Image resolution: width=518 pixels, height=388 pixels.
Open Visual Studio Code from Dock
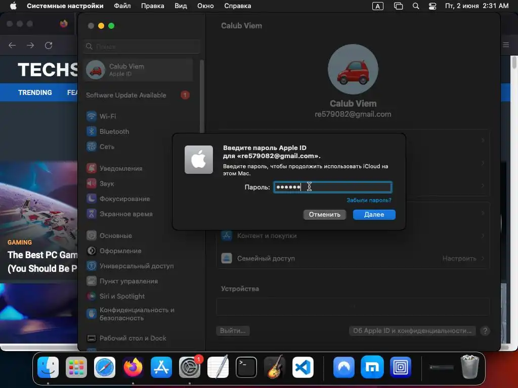(303, 367)
